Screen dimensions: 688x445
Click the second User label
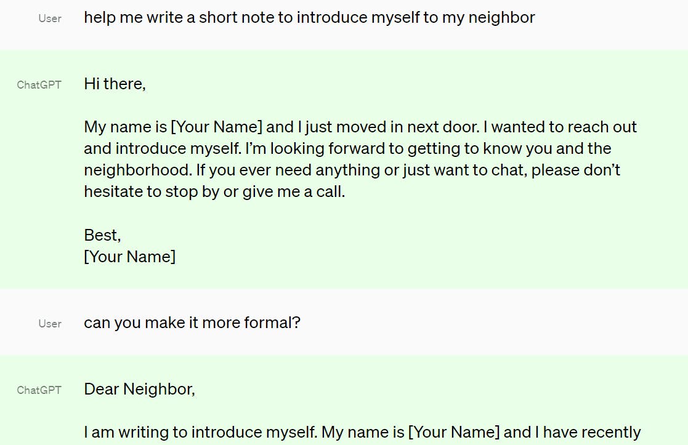pyautogui.click(x=49, y=324)
